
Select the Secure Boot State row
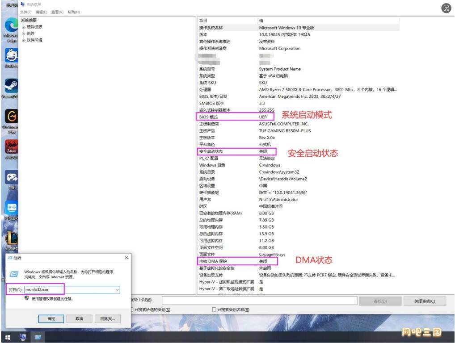(x=298, y=151)
